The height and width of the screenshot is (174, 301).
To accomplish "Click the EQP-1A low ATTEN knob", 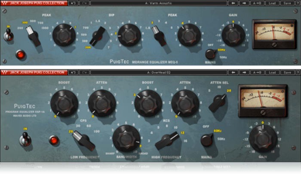I will tap(102, 103).
